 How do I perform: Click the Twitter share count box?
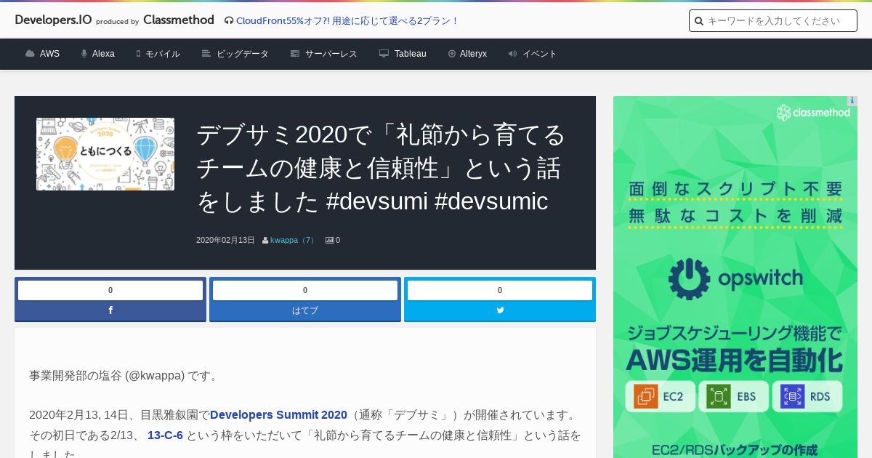point(500,290)
